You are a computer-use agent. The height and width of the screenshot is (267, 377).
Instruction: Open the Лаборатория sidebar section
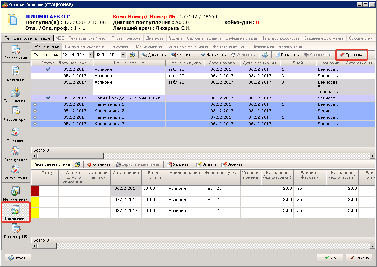pos(16,114)
